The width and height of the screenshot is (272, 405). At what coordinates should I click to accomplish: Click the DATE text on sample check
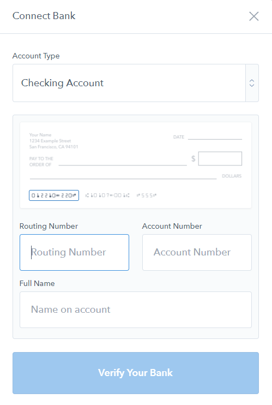(x=179, y=137)
